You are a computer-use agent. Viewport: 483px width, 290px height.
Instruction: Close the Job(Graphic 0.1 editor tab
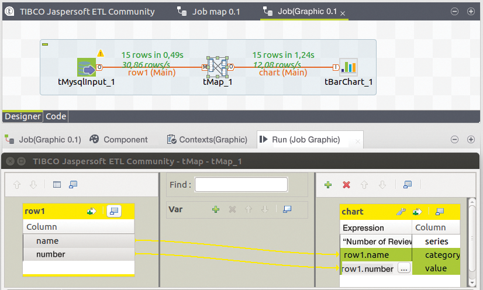click(x=343, y=13)
